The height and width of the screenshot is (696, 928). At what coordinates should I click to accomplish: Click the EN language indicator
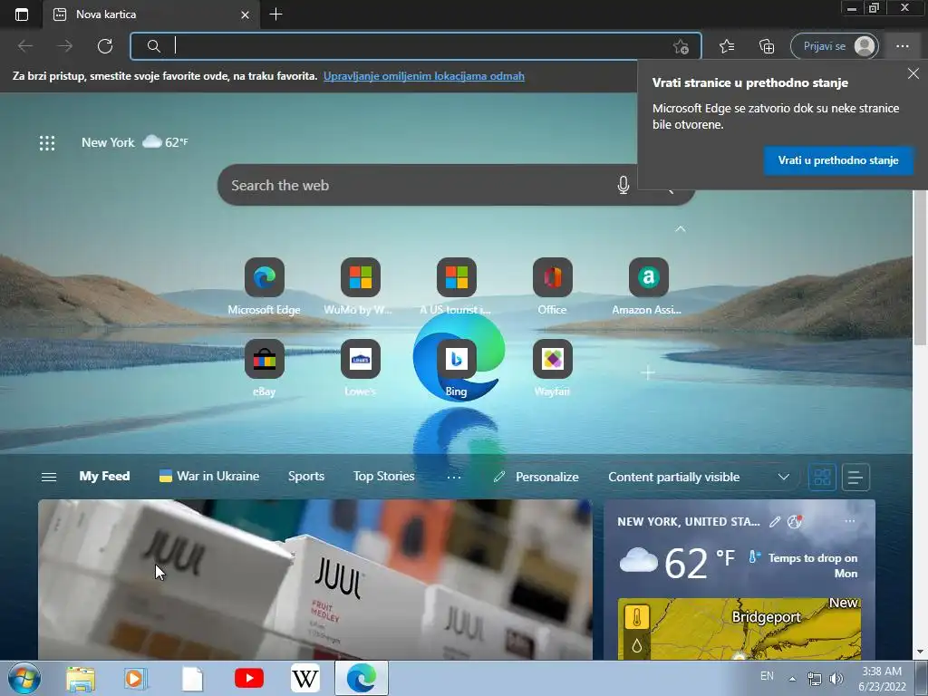[767, 676]
